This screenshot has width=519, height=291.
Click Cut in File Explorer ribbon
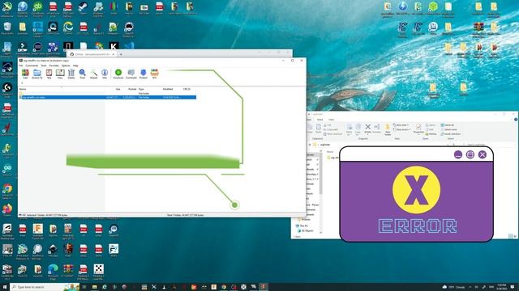point(328,125)
